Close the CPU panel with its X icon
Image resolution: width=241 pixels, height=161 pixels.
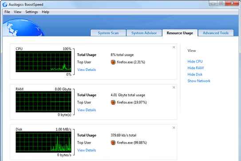tap(174, 47)
